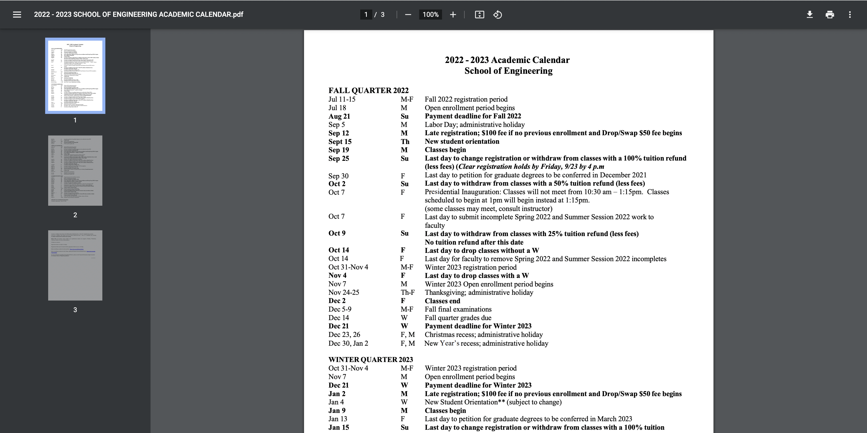Click the fit to page icon
The image size is (867, 433).
tap(479, 15)
